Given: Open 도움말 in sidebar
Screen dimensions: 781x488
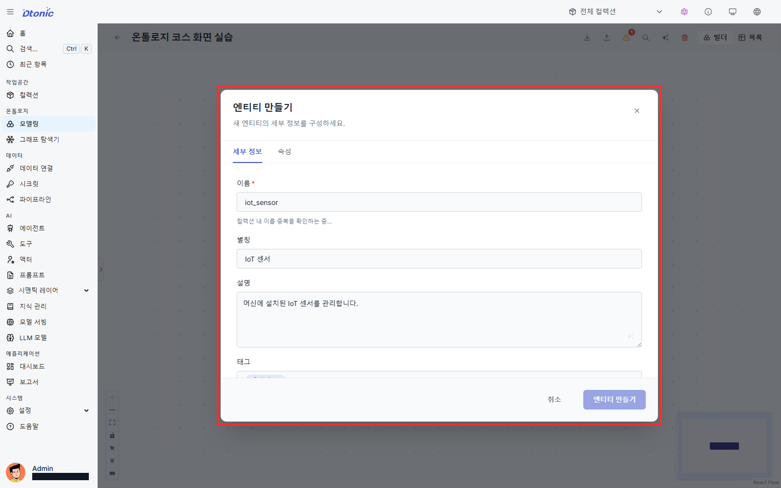Looking at the screenshot, I should coord(49,427).
